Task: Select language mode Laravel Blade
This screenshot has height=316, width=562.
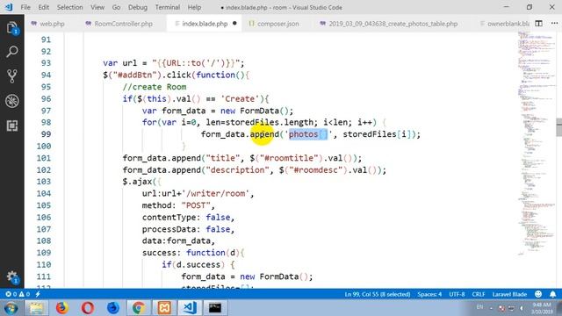Action: pyautogui.click(x=509, y=294)
